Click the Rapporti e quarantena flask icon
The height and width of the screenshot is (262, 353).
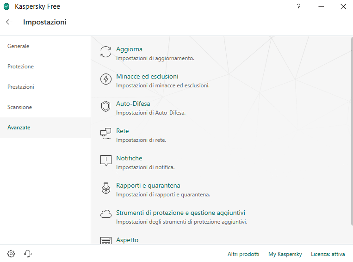click(x=106, y=188)
